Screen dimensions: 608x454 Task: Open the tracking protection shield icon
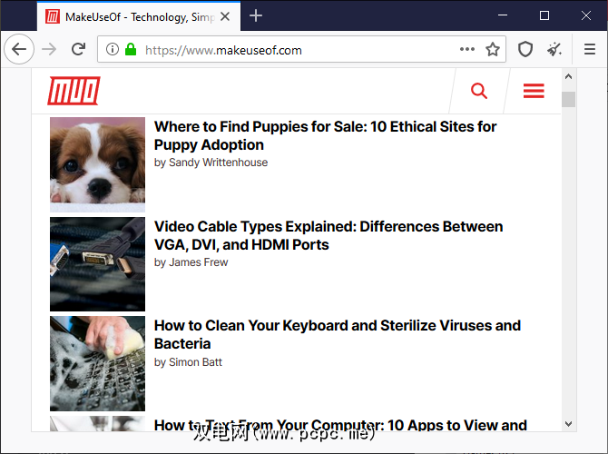coord(525,49)
